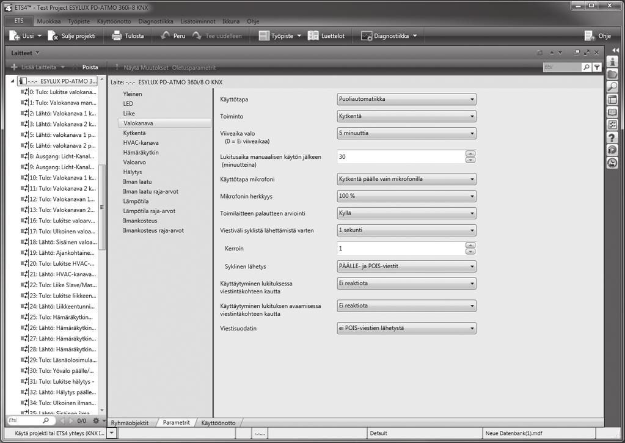
Task: Click the Diagnostiikka chart icon
Action: click(367, 36)
